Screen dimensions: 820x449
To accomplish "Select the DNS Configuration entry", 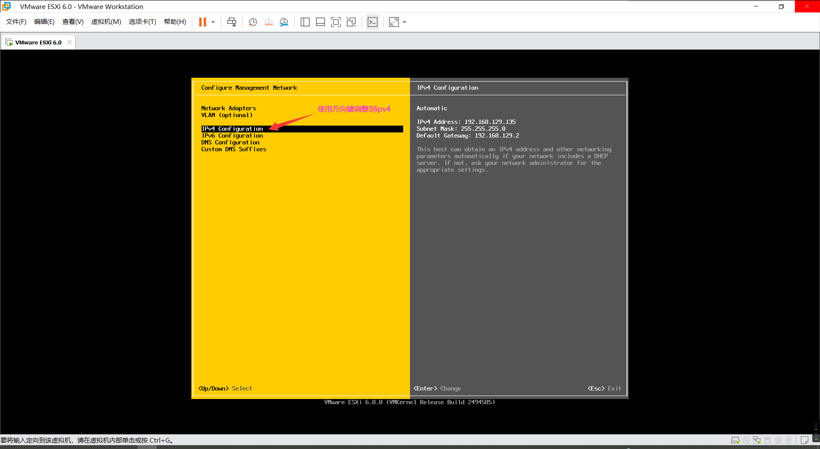I will pos(230,143).
